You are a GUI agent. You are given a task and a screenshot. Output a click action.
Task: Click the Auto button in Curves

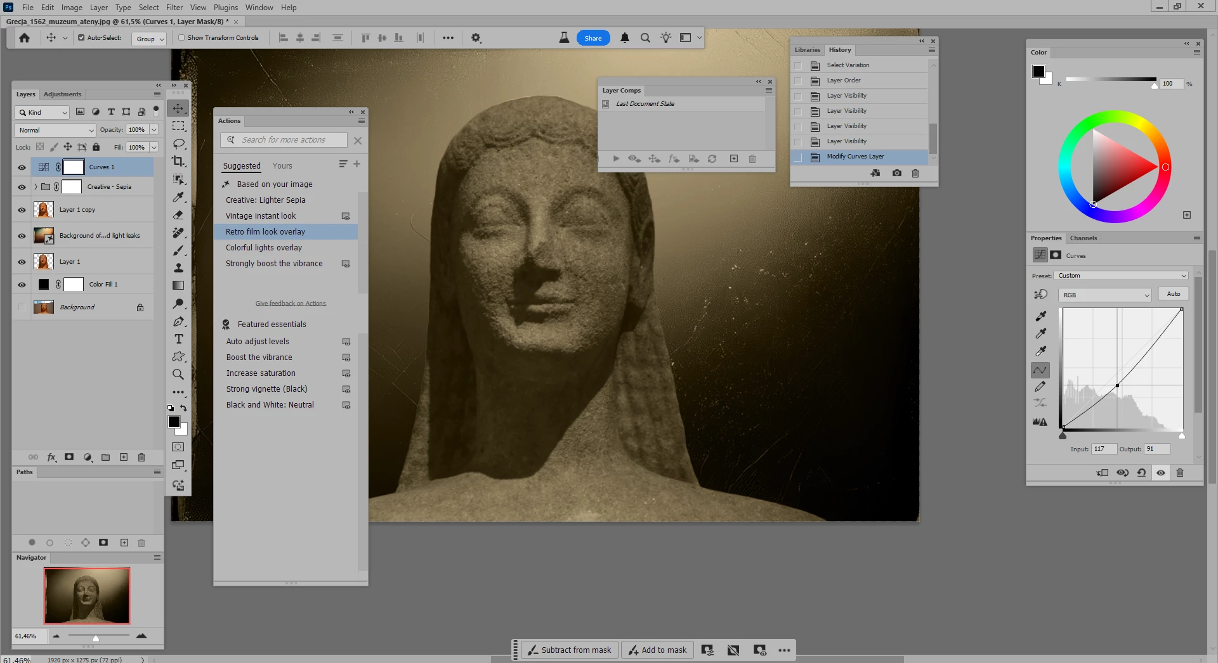[x=1174, y=294]
